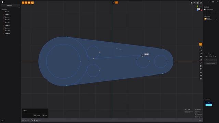This screenshot has height=123, width=219.
Task: Click Cancel in the Line dialog
Action: [37, 115]
